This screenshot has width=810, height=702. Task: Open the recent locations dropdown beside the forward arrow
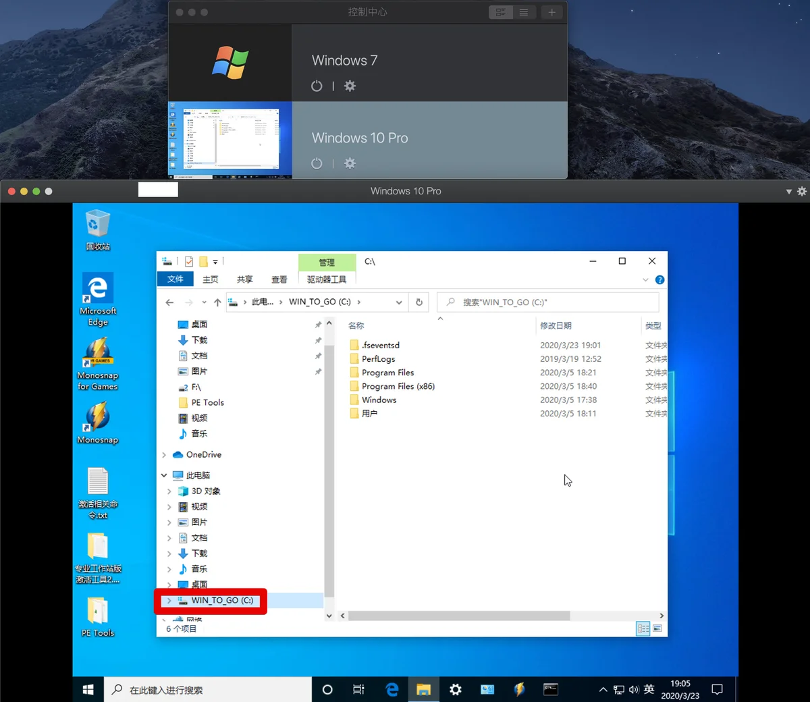204,302
